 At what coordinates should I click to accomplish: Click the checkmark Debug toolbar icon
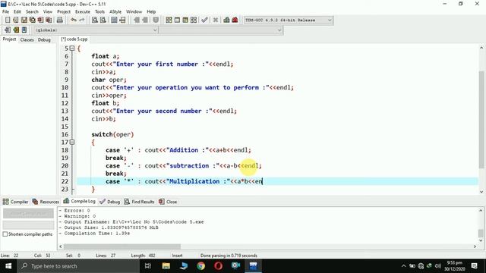(x=204, y=20)
